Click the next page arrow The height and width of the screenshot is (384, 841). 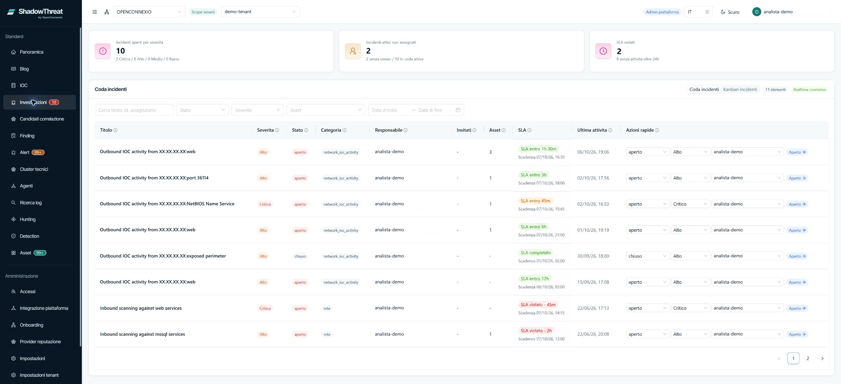(x=822, y=358)
